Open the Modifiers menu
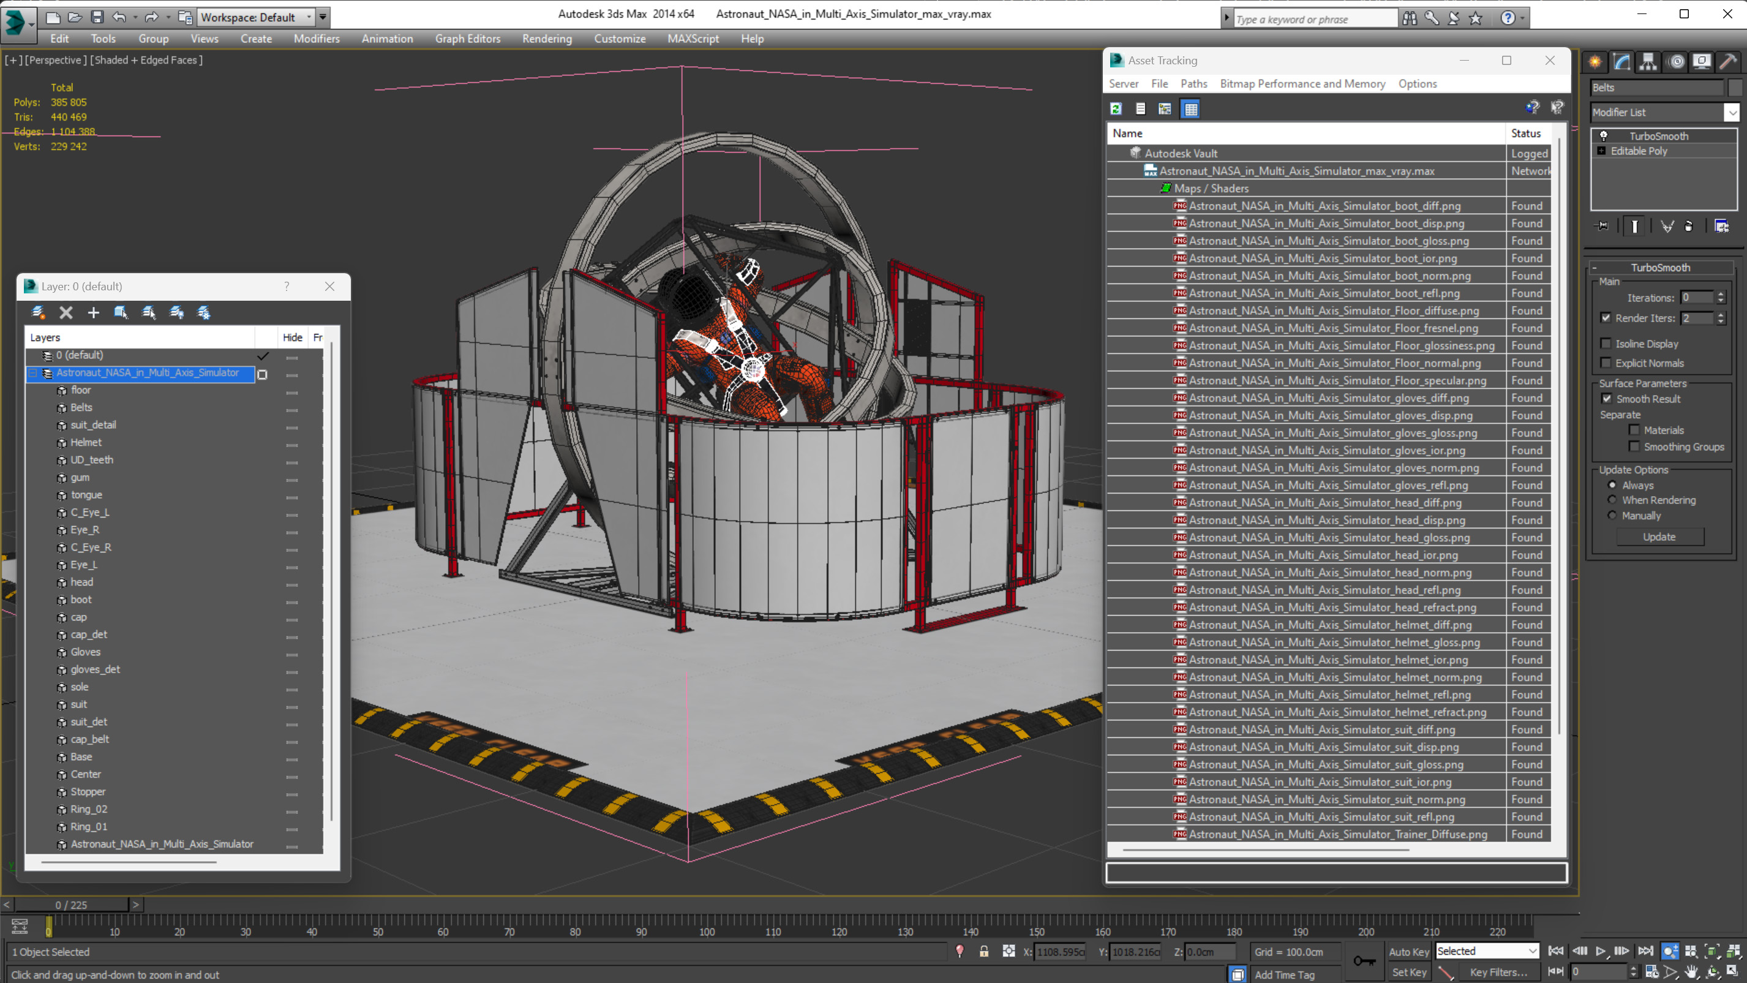This screenshot has width=1747, height=983. [x=316, y=39]
